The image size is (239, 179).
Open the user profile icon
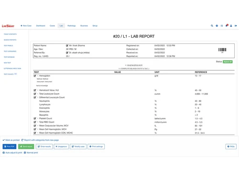click(231, 26)
